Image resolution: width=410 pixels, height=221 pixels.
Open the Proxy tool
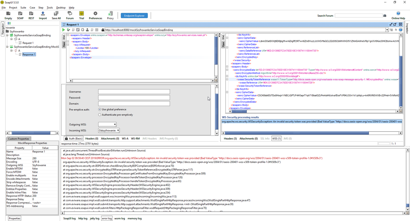[110, 16]
